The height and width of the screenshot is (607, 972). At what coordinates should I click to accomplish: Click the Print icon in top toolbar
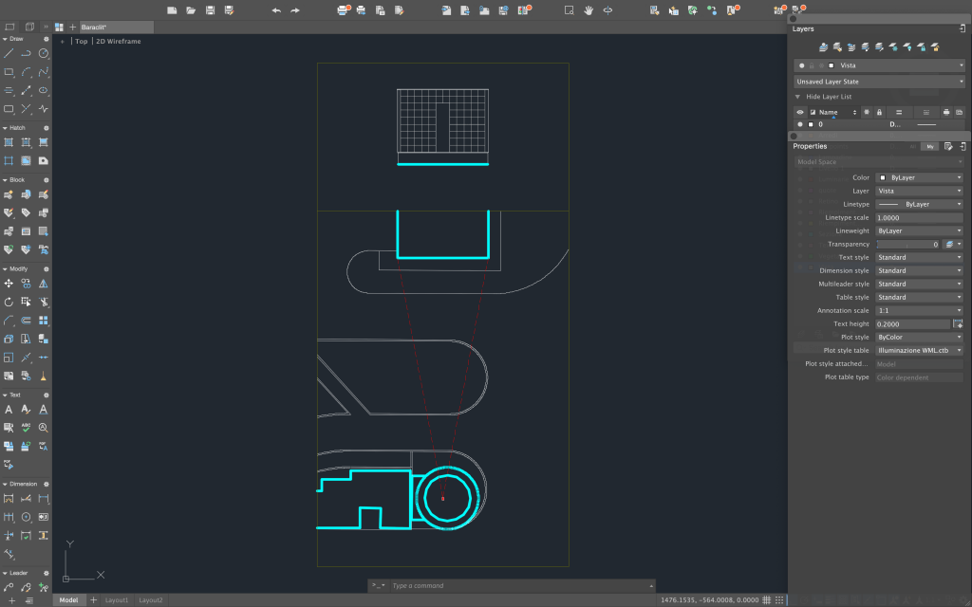point(342,9)
